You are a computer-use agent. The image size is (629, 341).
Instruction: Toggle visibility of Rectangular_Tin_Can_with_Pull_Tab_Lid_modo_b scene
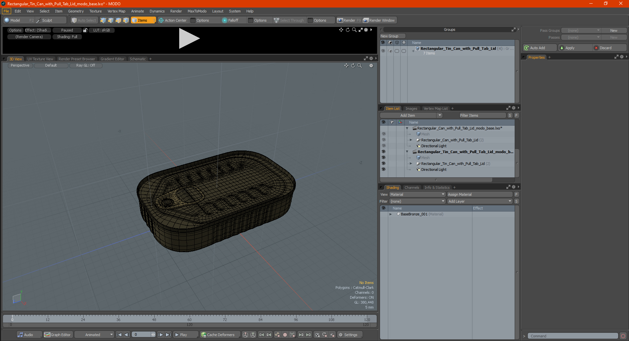coord(383,152)
